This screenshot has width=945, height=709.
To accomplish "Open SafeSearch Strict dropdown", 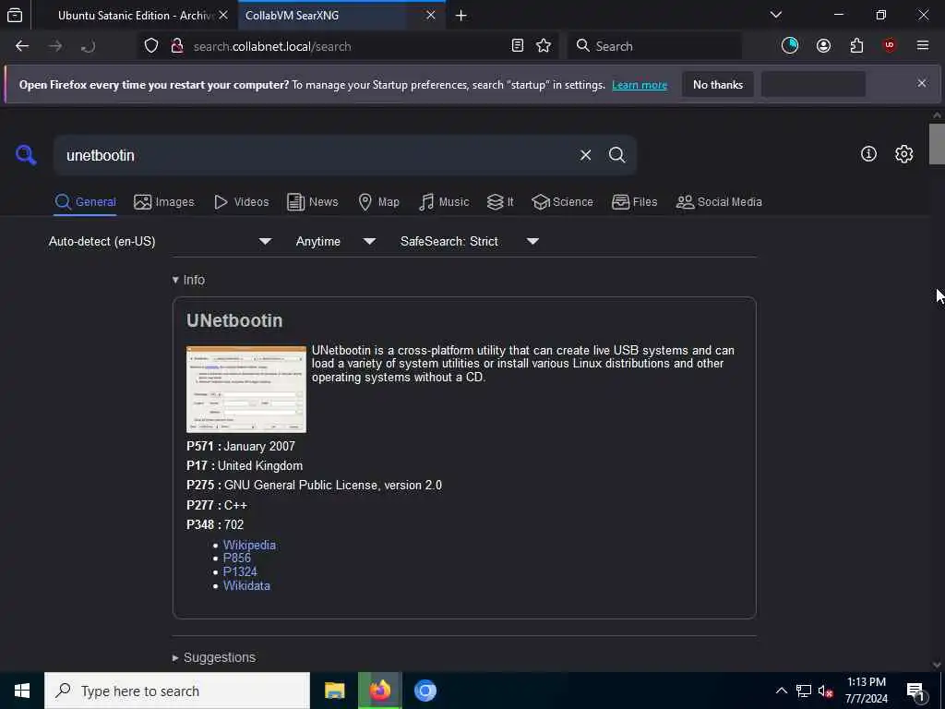I will coord(469,241).
